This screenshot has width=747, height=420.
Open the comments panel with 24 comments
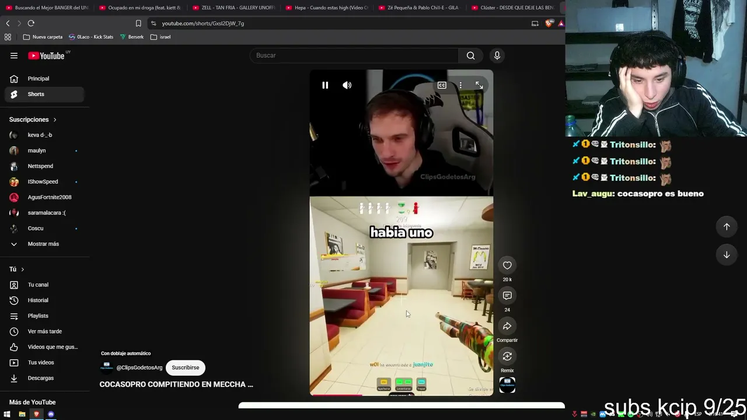[x=507, y=296]
